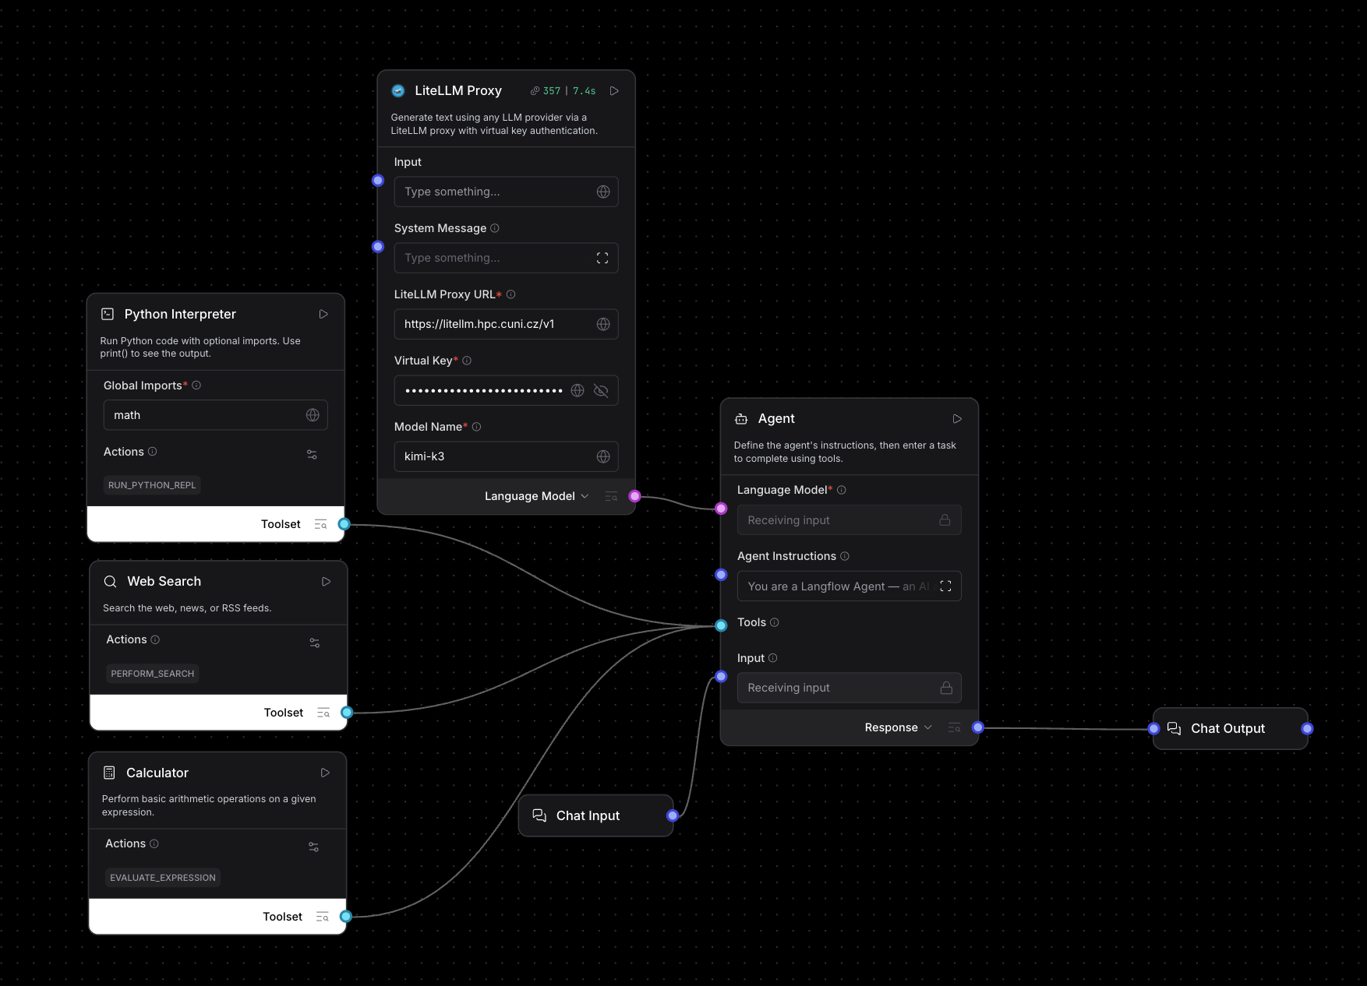The height and width of the screenshot is (986, 1367).
Task: Select the Chat Output node
Action: 1230,728
